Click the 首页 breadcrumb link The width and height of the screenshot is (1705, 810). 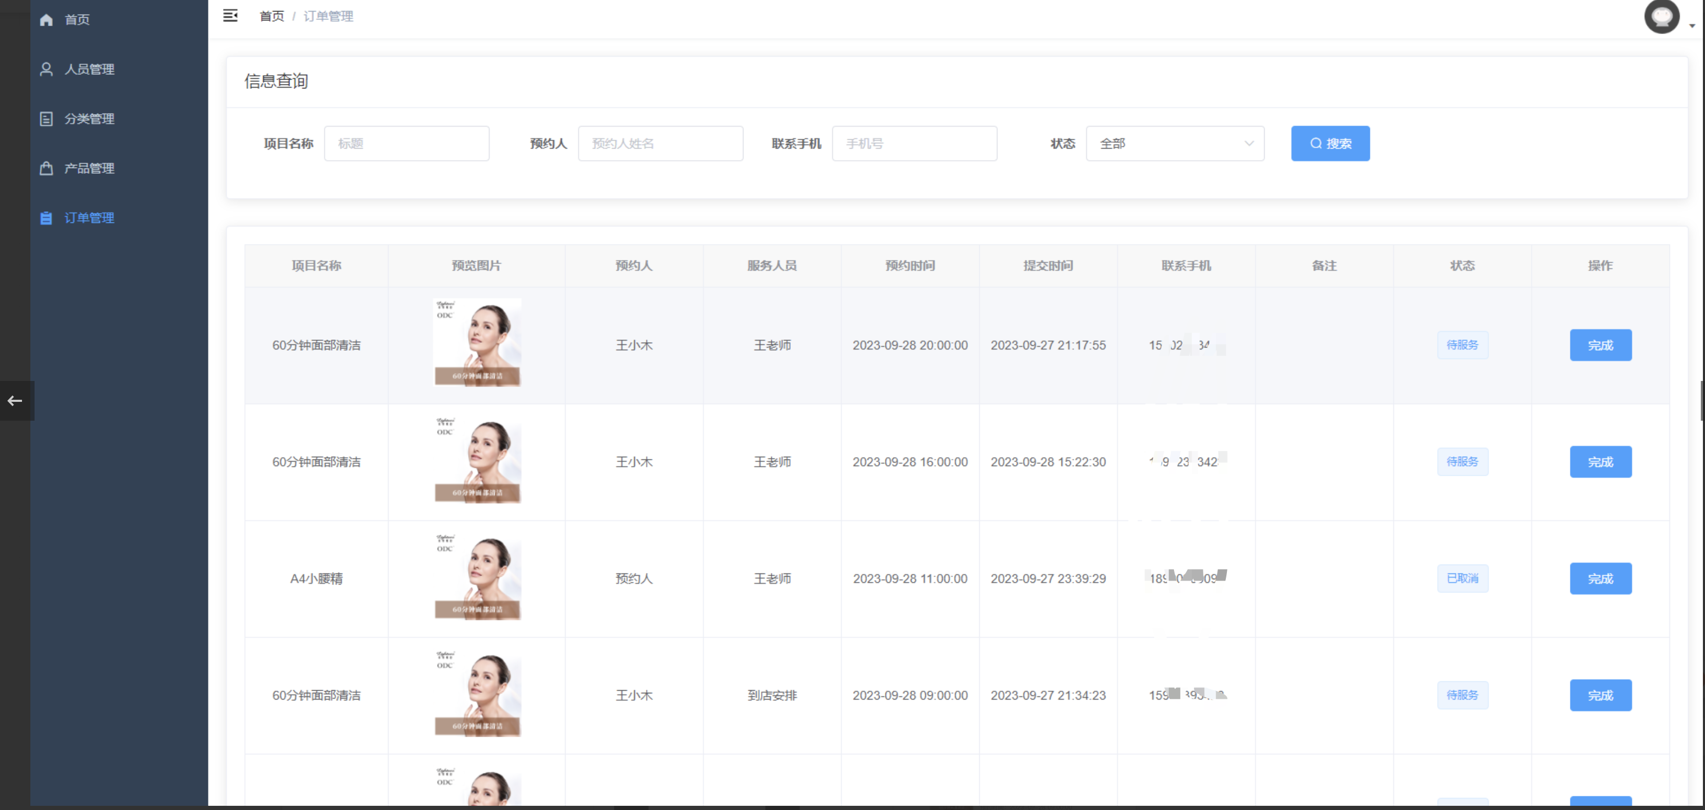271,17
